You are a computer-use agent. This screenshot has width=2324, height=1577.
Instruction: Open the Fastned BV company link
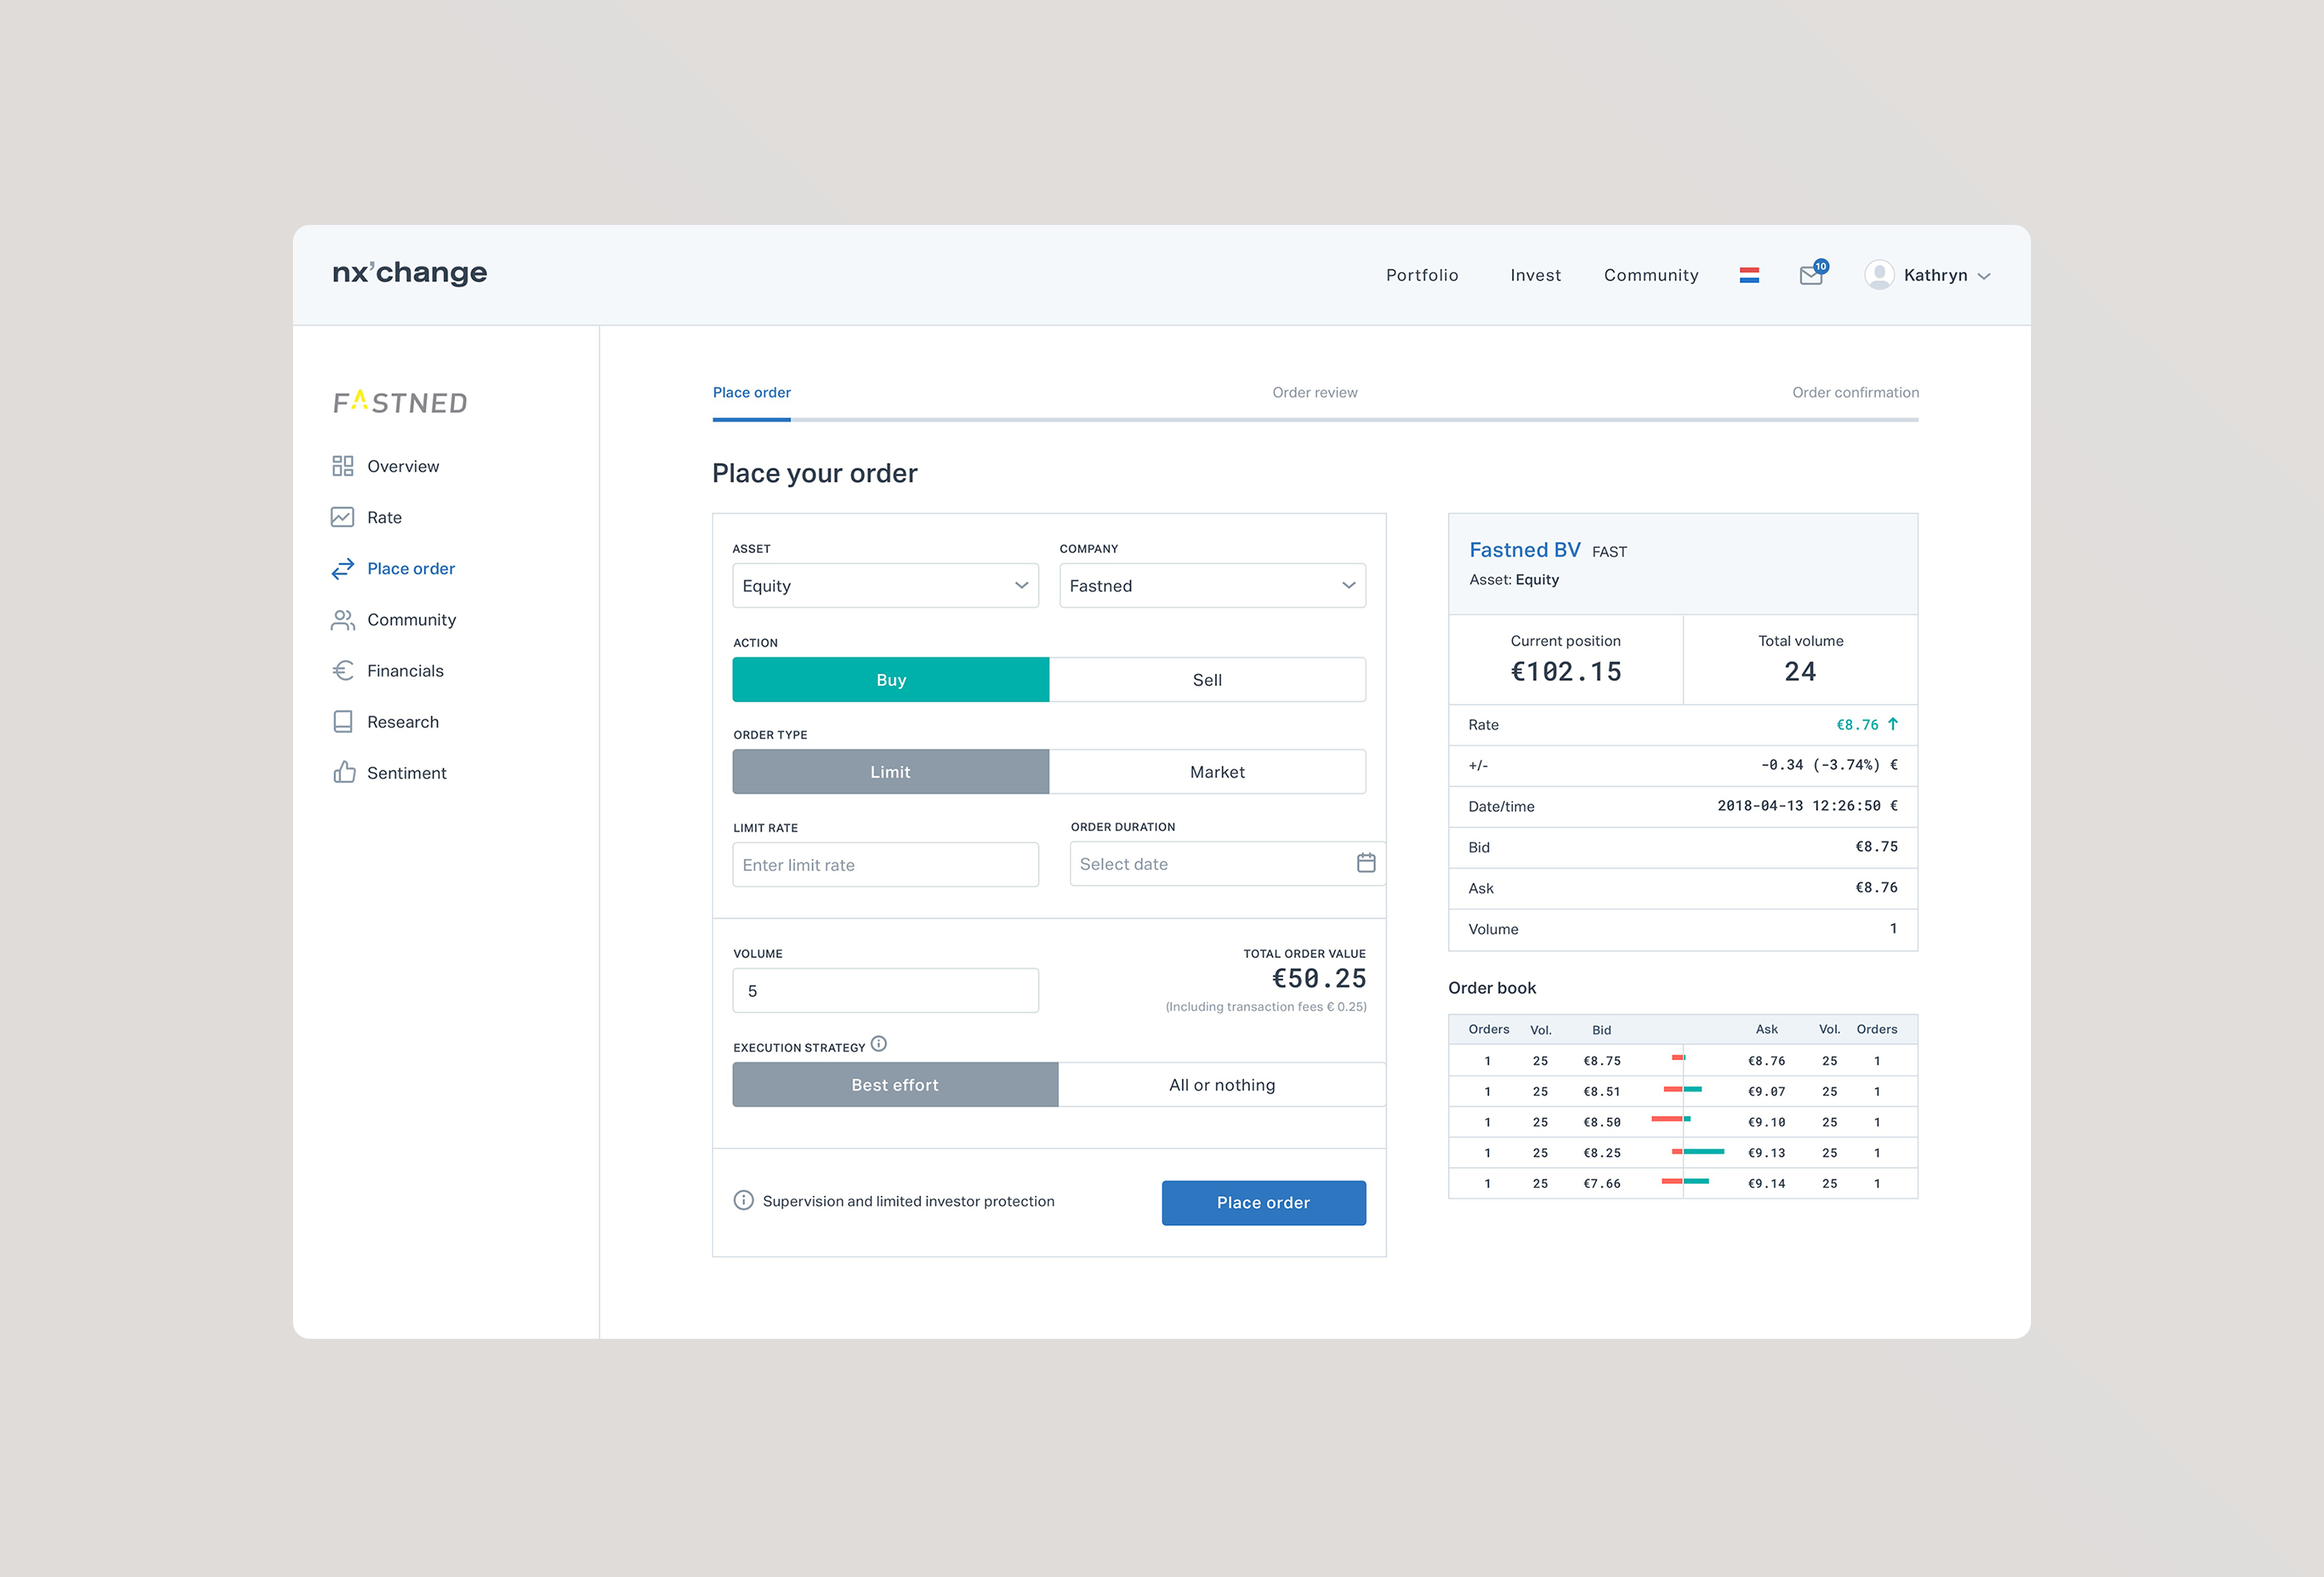pyautogui.click(x=1525, y=550)
